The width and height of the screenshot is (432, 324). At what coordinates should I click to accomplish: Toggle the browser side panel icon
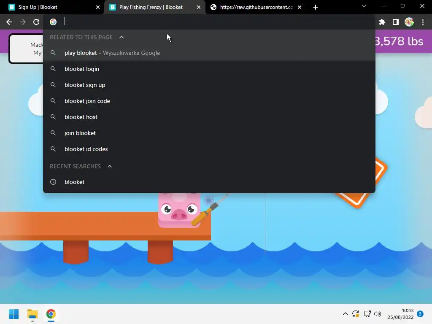396,22
